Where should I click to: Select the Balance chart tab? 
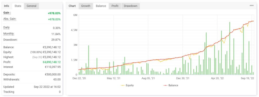[x=101, y=6]
